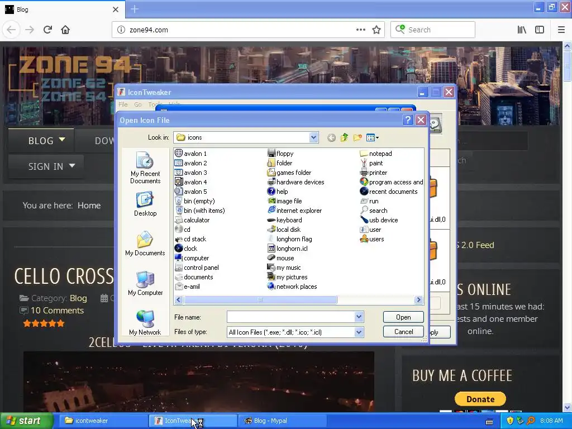Click the file list horizontal scrollbar thumb

coord(260,300)
